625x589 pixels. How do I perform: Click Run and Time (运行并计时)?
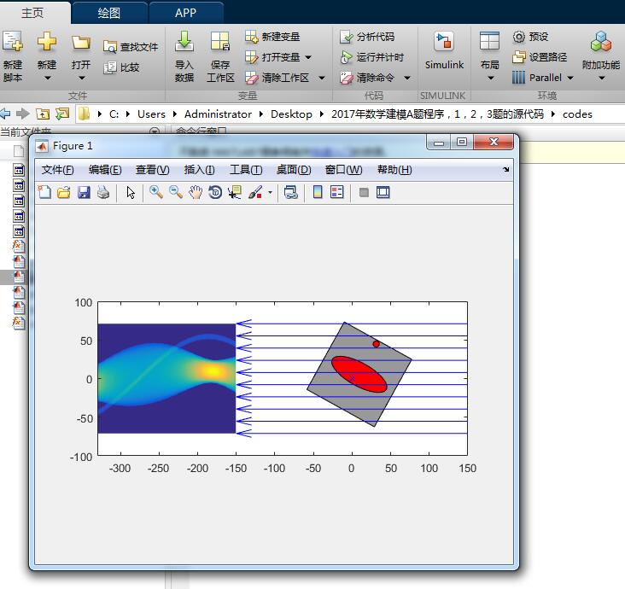click(x=372, y=57)
